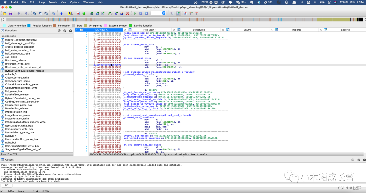This screenshot has width=366, height=193.
Task: Select function sub_F858
Action: click(11, 57)
